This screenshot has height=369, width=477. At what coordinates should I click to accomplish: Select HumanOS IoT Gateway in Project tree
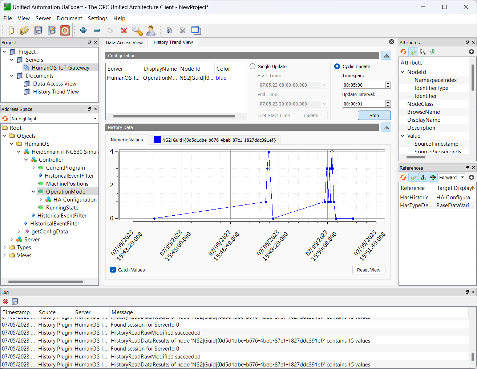[x=60, y=68]
